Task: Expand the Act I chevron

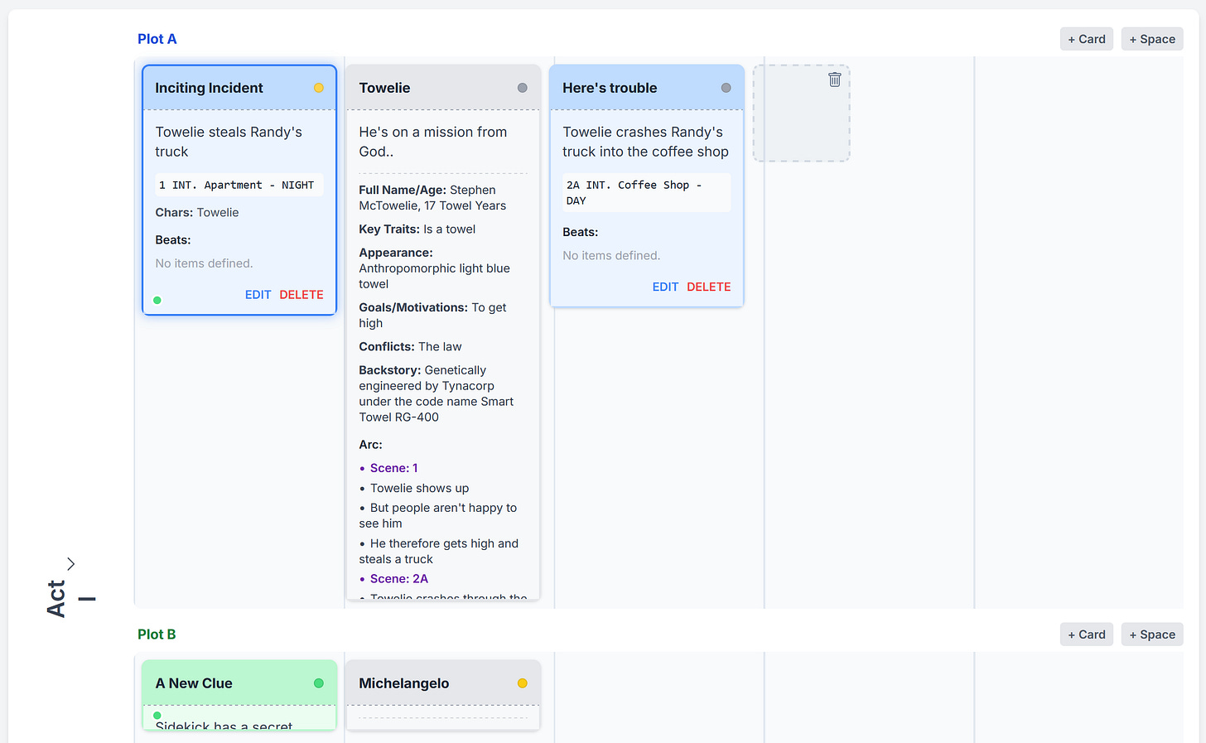Action: coord(71,564)
